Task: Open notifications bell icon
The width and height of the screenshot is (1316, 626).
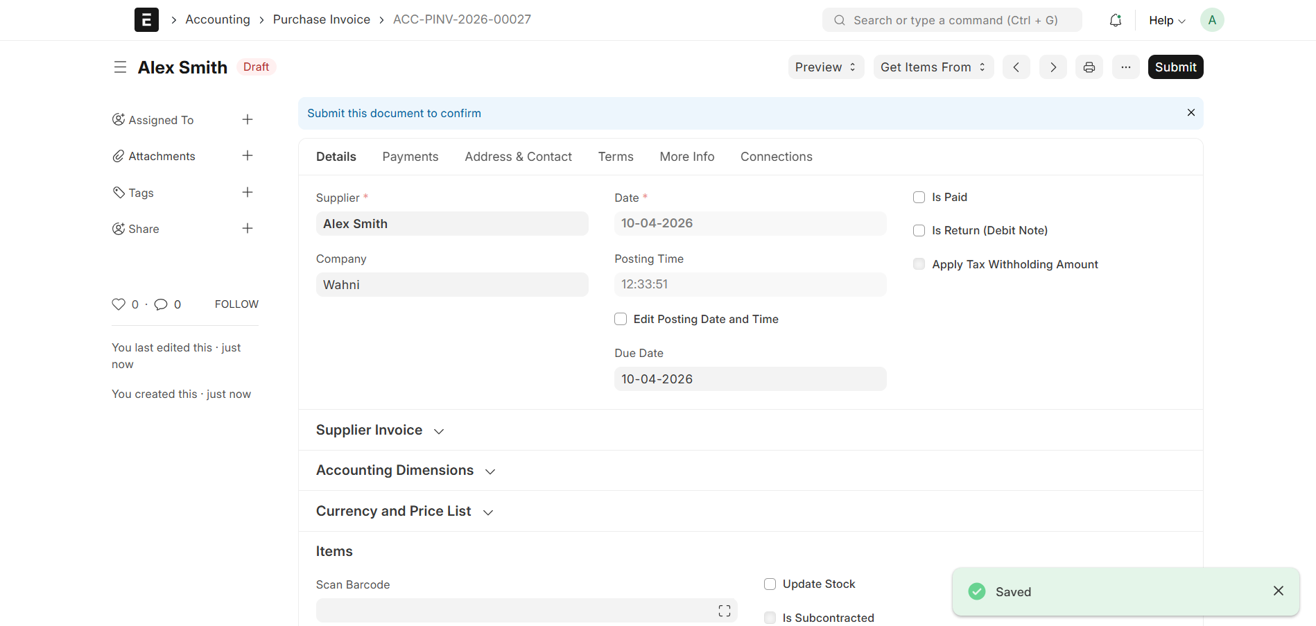Action: click(1116, 20)
